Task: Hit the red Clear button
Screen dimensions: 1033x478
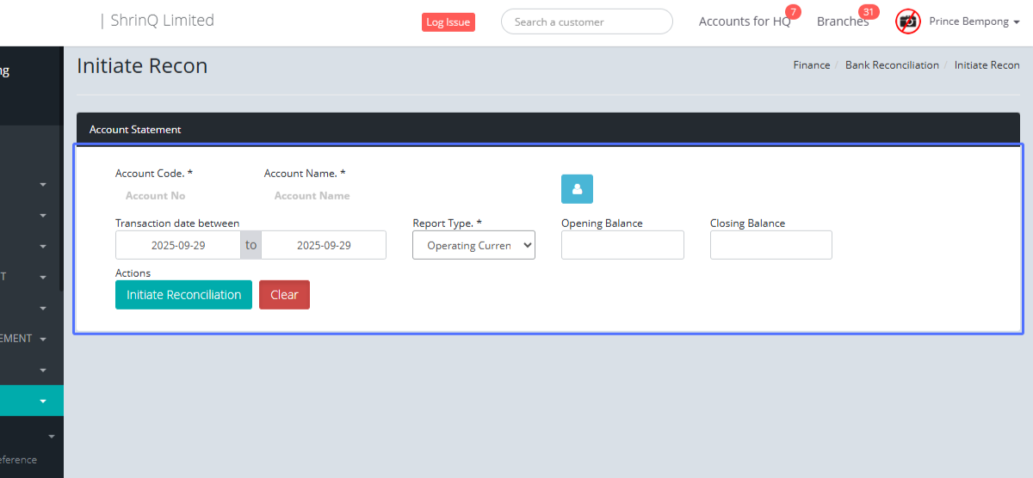Action: pyautogui.click(x=284, y=295)
